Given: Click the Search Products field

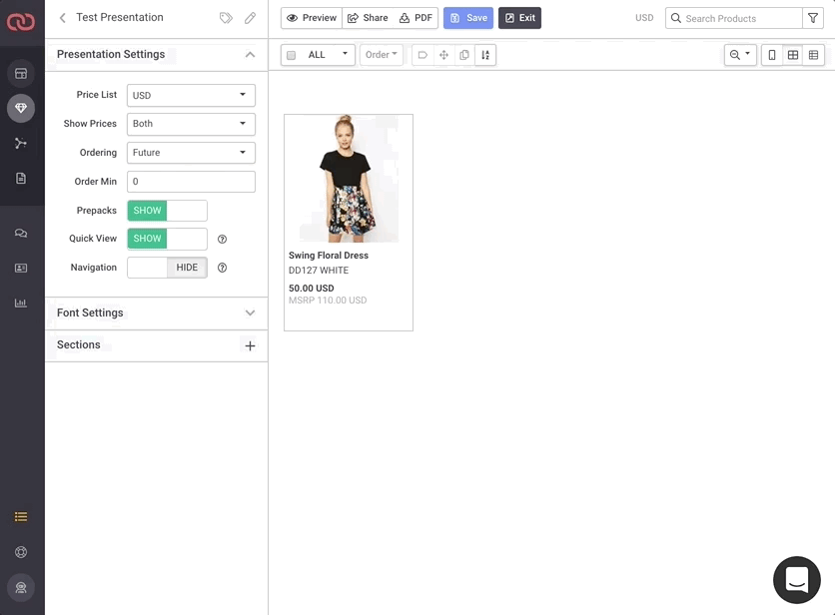Looking at the screenshot, I should pyautogui.click(x=734, y=18).
